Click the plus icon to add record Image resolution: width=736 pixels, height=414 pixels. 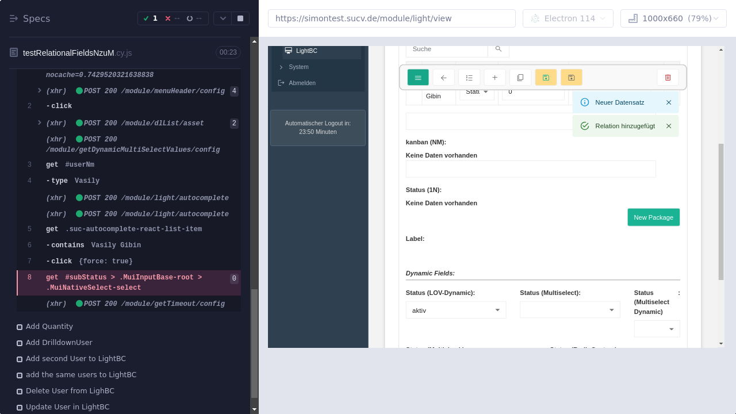coord(494,78)
